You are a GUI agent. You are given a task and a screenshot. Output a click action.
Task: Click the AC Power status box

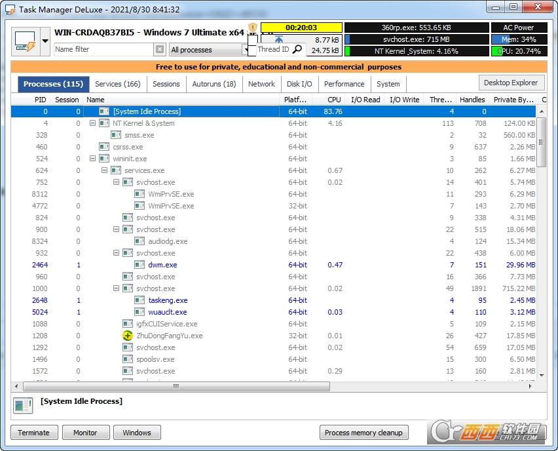[519, 28]
